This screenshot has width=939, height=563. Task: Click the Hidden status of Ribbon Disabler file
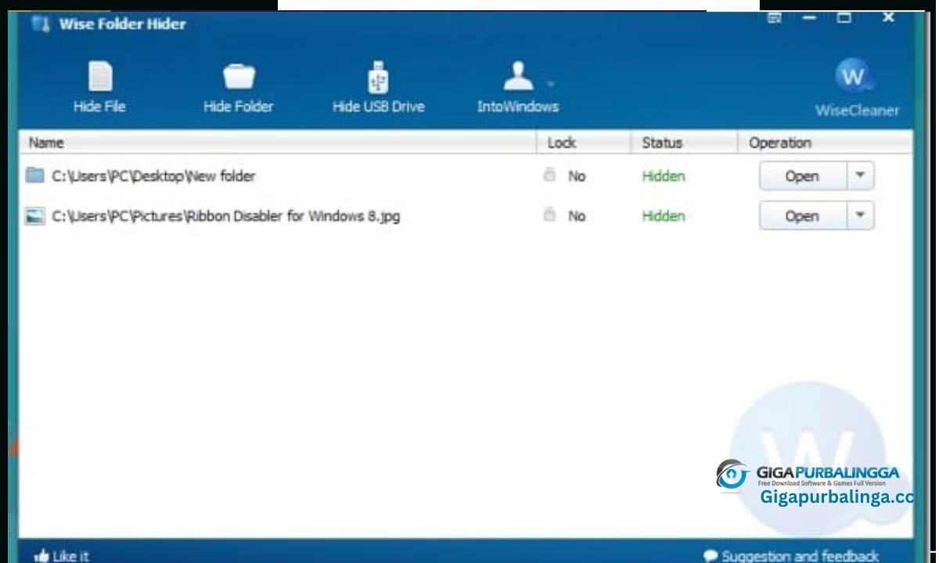click(664, 217)
